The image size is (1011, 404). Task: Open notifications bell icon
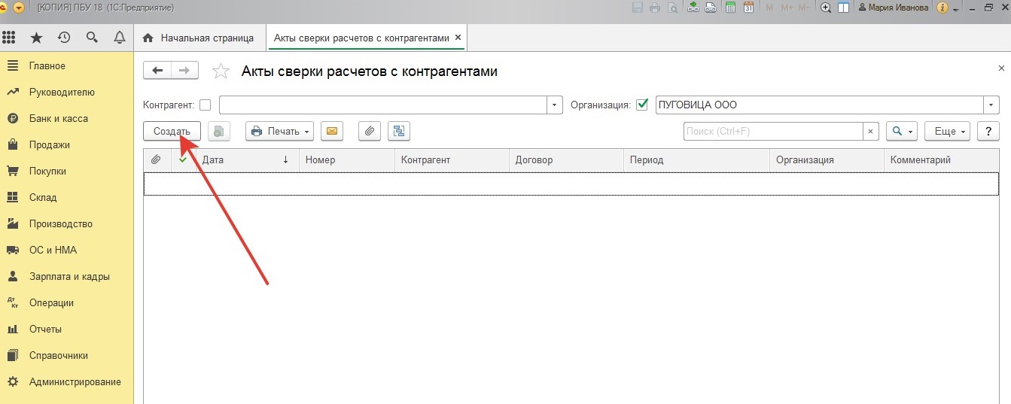point(119,38)
